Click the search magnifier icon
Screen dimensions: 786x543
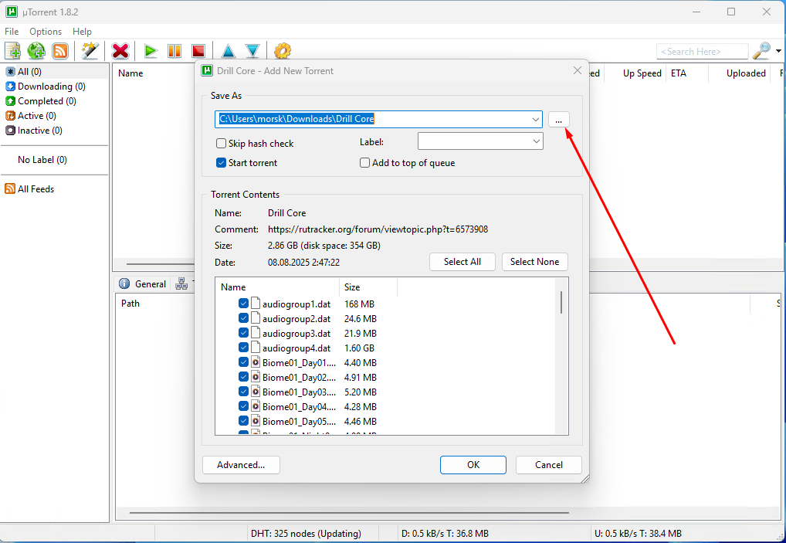click(762, 51)
